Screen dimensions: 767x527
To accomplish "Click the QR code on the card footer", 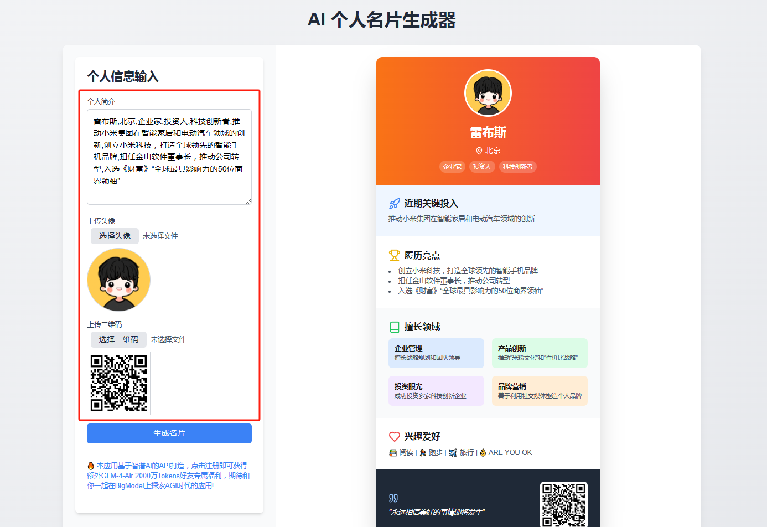I will click(x=564, y=505).
